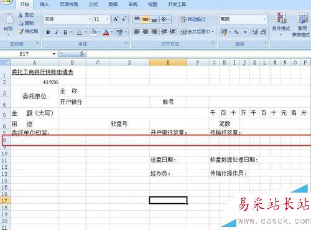This screenshot has height=230, width=311.
Task: Click cell containing 委托工商银行转账申请表
Action: [35, 72]
